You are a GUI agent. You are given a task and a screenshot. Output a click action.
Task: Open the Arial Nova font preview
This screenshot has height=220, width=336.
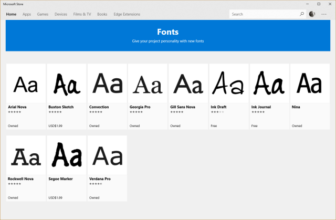click(26, 84)
